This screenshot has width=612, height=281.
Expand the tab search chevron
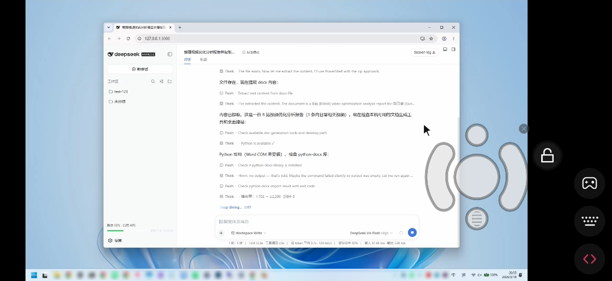coord(108,28)
